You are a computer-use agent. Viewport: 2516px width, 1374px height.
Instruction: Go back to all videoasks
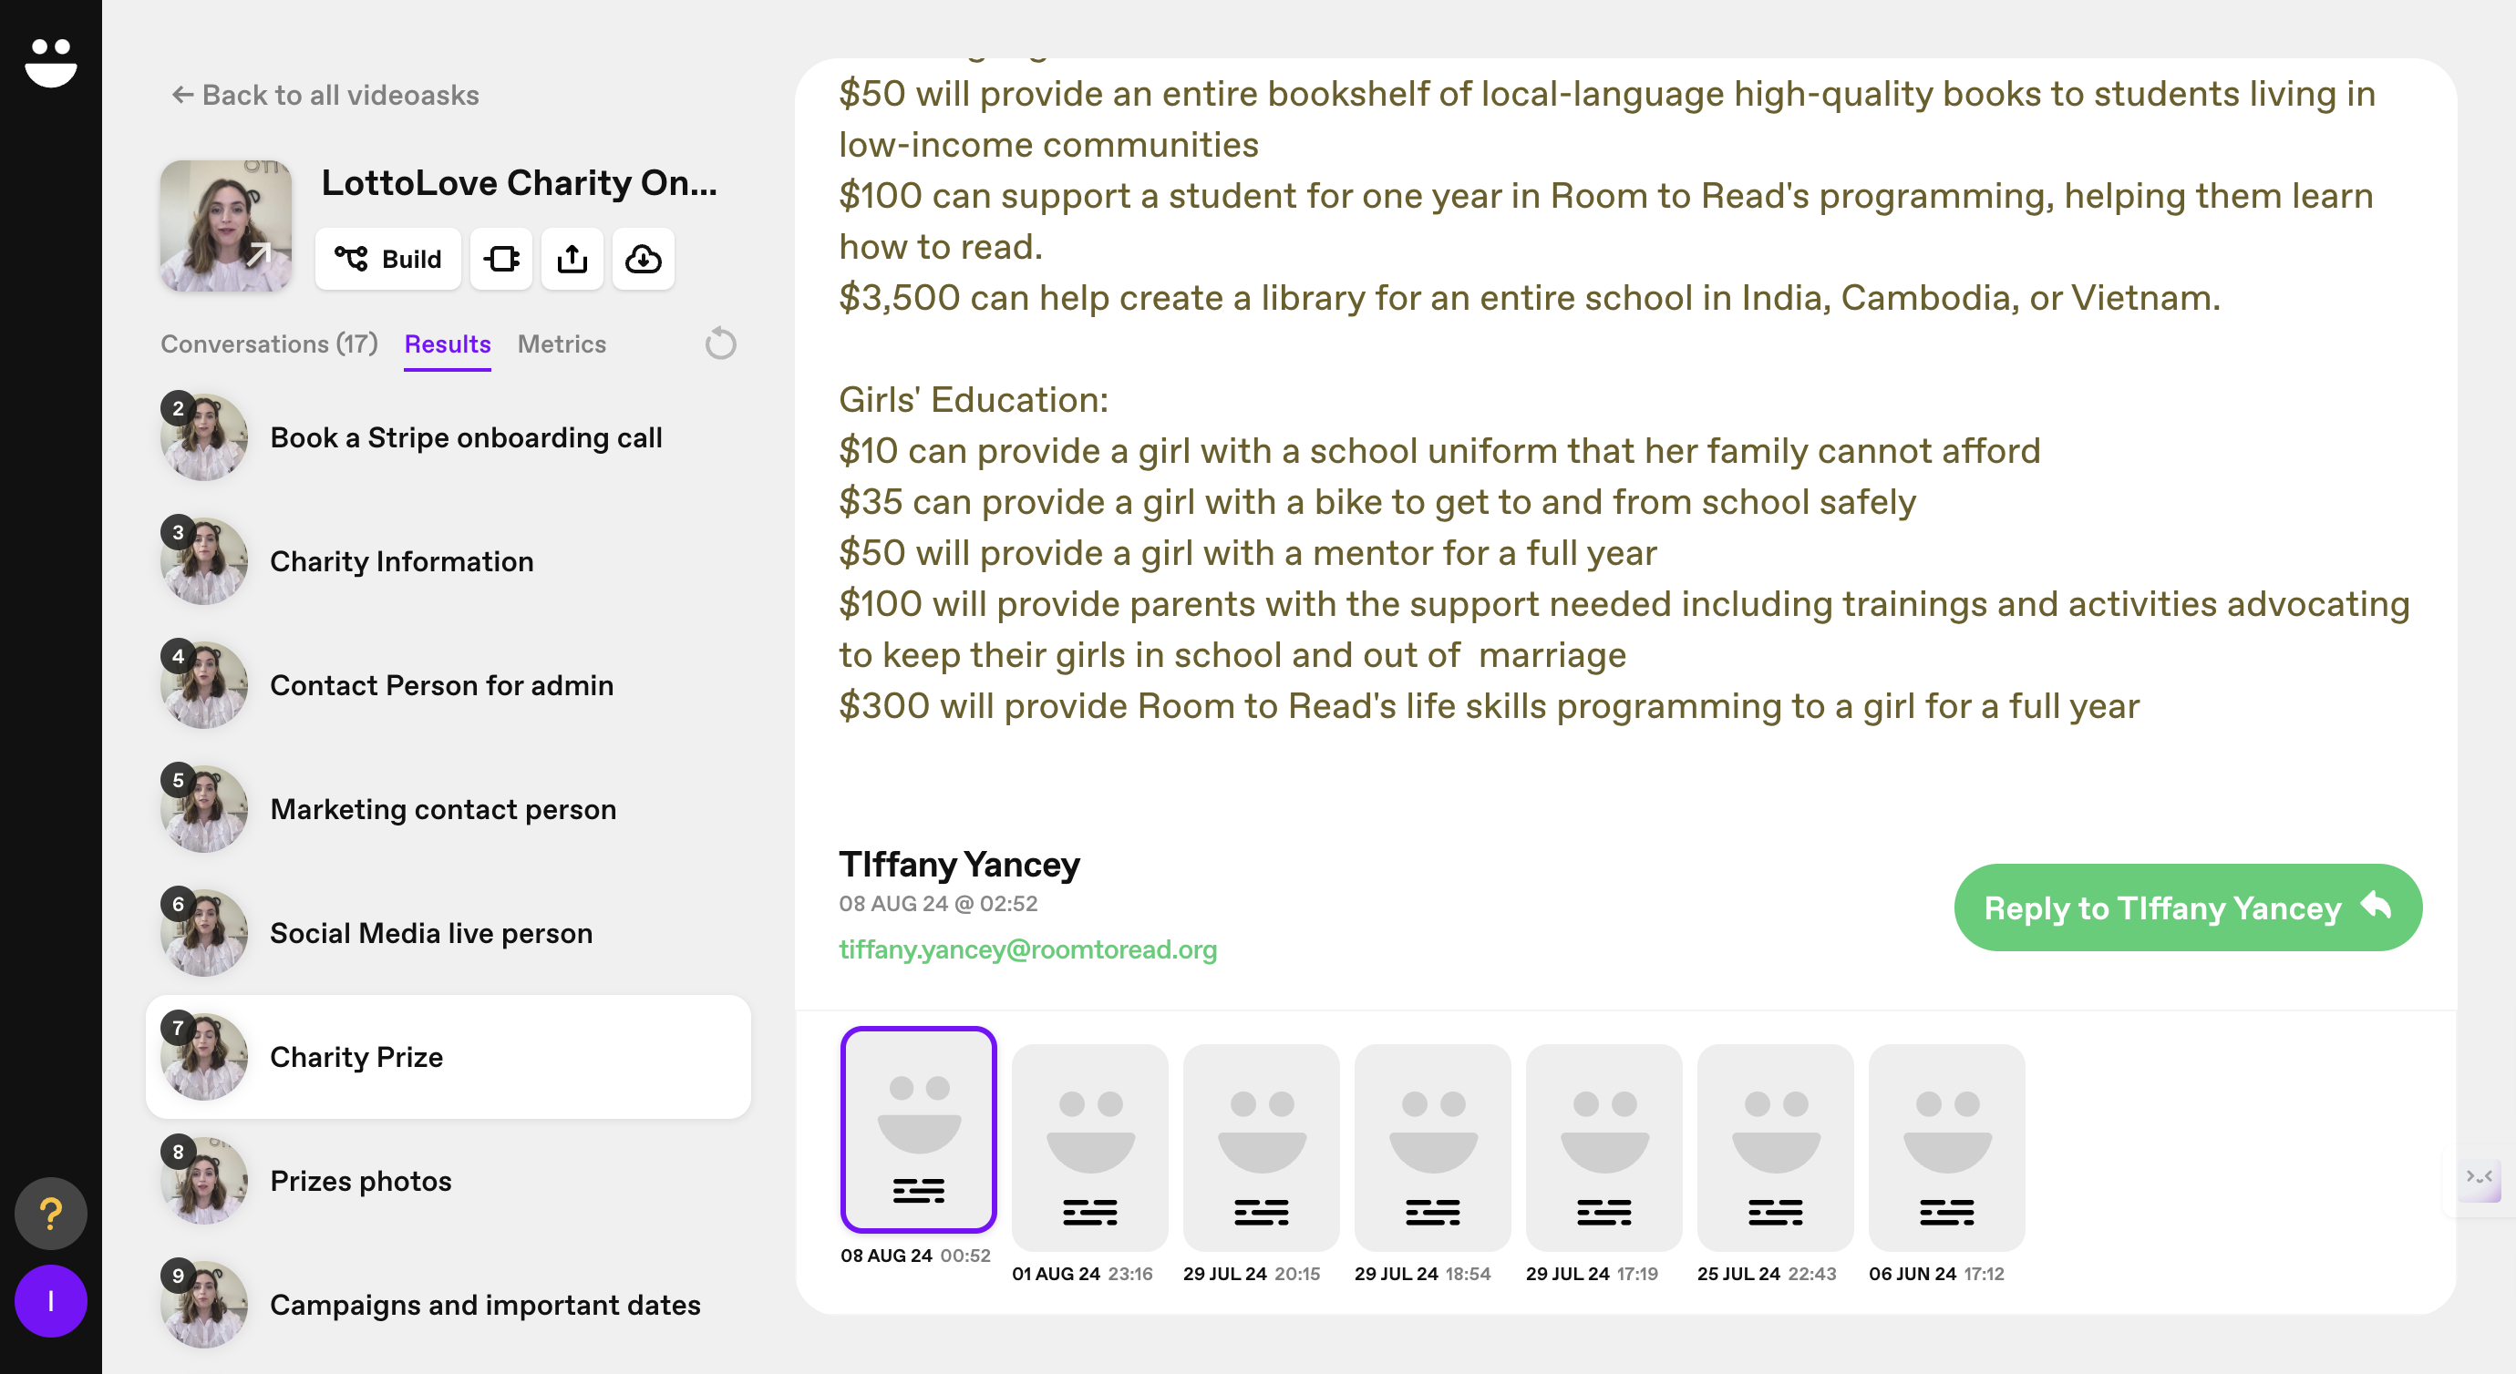pyautogui.click(x=325, y=95)
